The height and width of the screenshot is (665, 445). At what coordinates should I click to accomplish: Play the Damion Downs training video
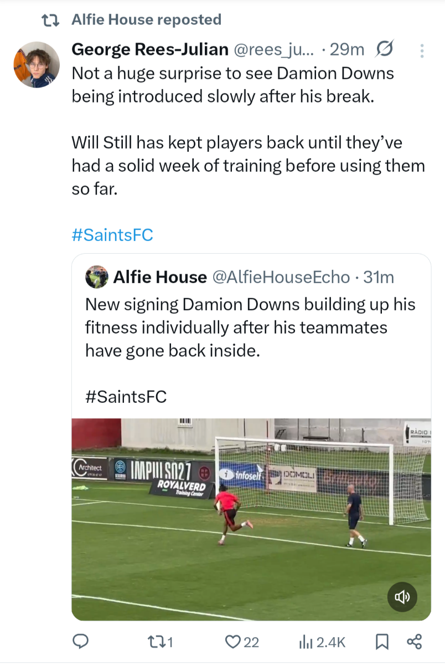[251, 519]
